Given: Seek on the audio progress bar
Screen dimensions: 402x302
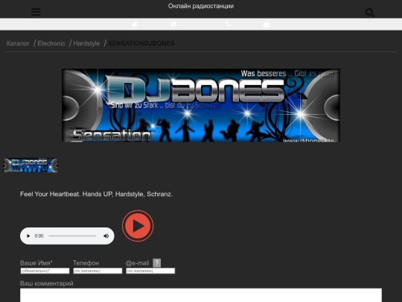Looking at the screenshot, I should (x=72, y=236).
